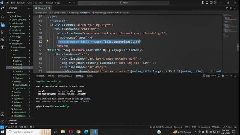This screenshot has height=135, width=240.
Task: Open appContext.js in Explorer
Action: (21, 85)
